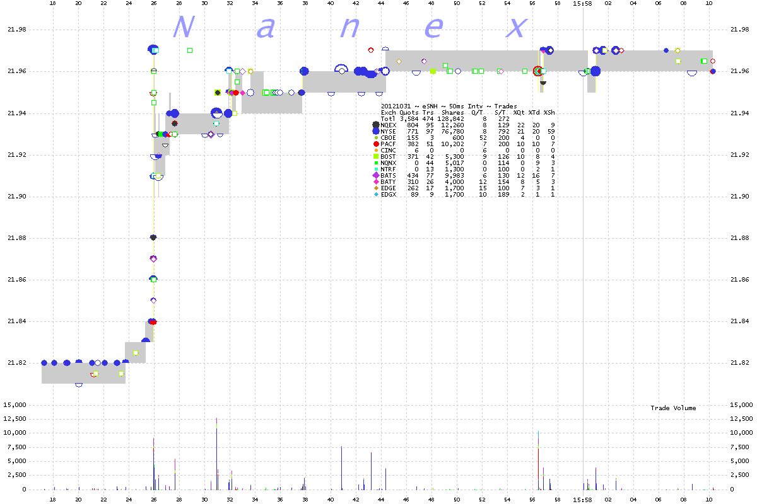Select NQNX shares value '5,017'
The image size is (757, 504).
(454, 163)
